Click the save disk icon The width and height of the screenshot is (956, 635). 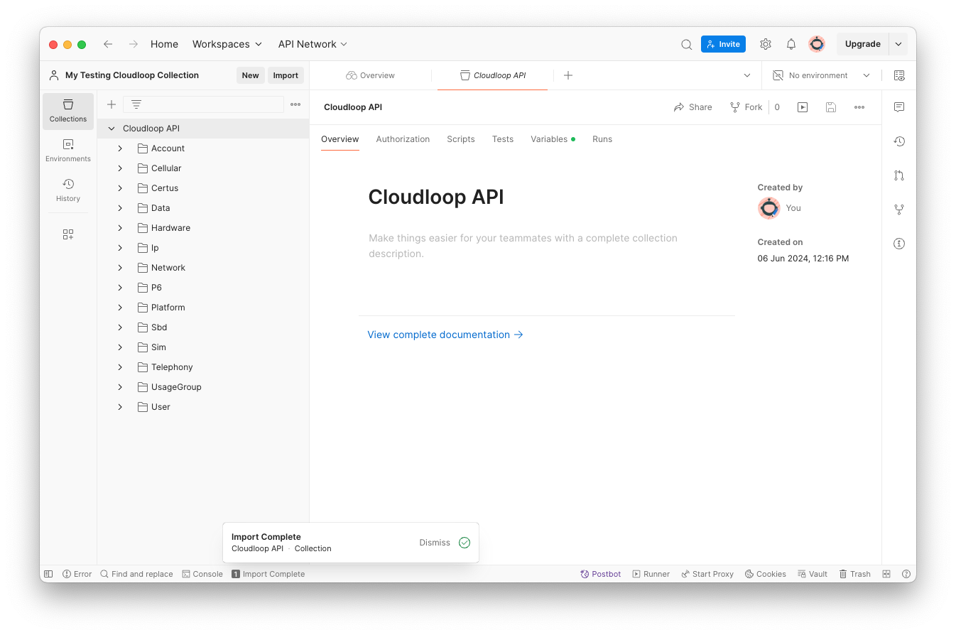tap(831, 107)
